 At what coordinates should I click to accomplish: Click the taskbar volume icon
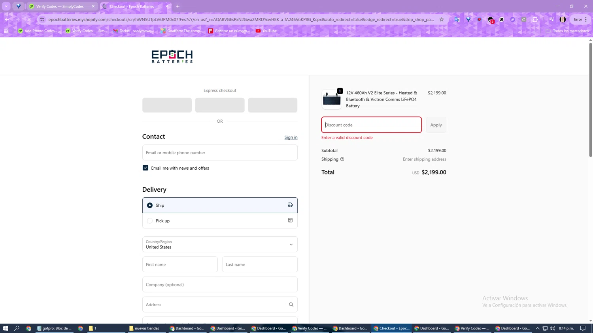(553, 328)
